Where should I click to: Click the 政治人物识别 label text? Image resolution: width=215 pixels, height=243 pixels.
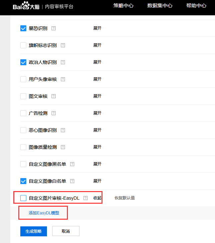[43, 62]
